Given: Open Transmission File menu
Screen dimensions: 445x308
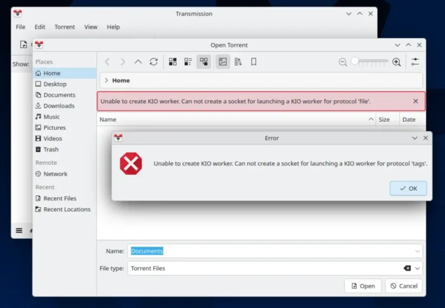Looking at the screenshot, I should (x=20, y=27).
